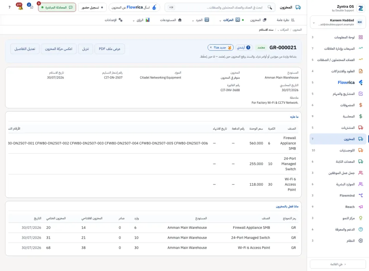Open مركز النمو growth center in the sidebar
369x271 pixels.
coord(338,218)
